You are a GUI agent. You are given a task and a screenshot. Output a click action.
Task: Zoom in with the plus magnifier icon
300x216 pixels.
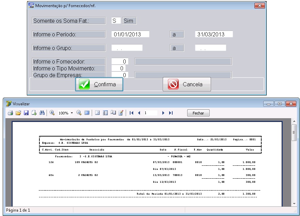coord(52,113)
